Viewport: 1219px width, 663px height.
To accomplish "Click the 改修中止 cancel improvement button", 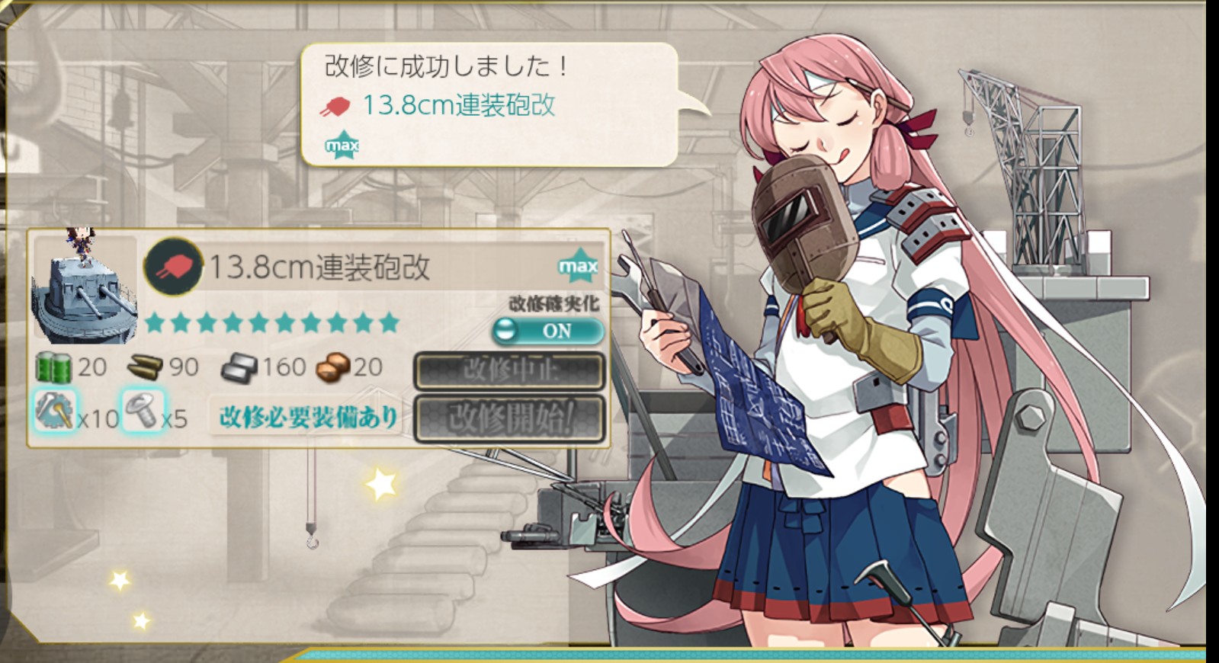I will pos(510,371).
